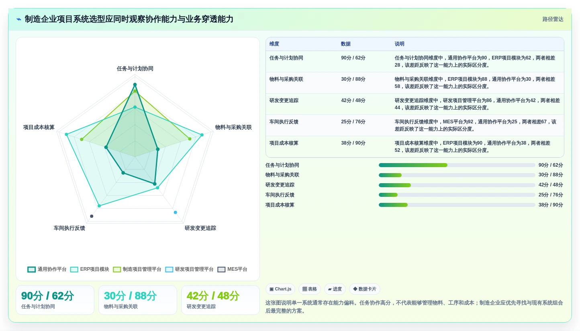
Task: Click the 90分 / 62分 data card
Action: click(55, 300)
